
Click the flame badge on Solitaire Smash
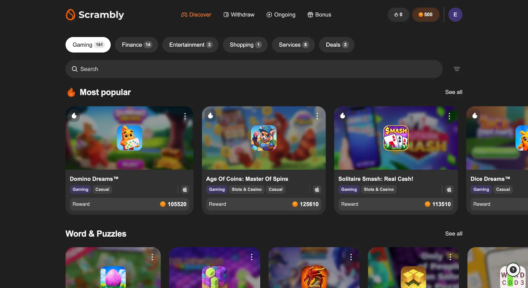pos(343,116)
